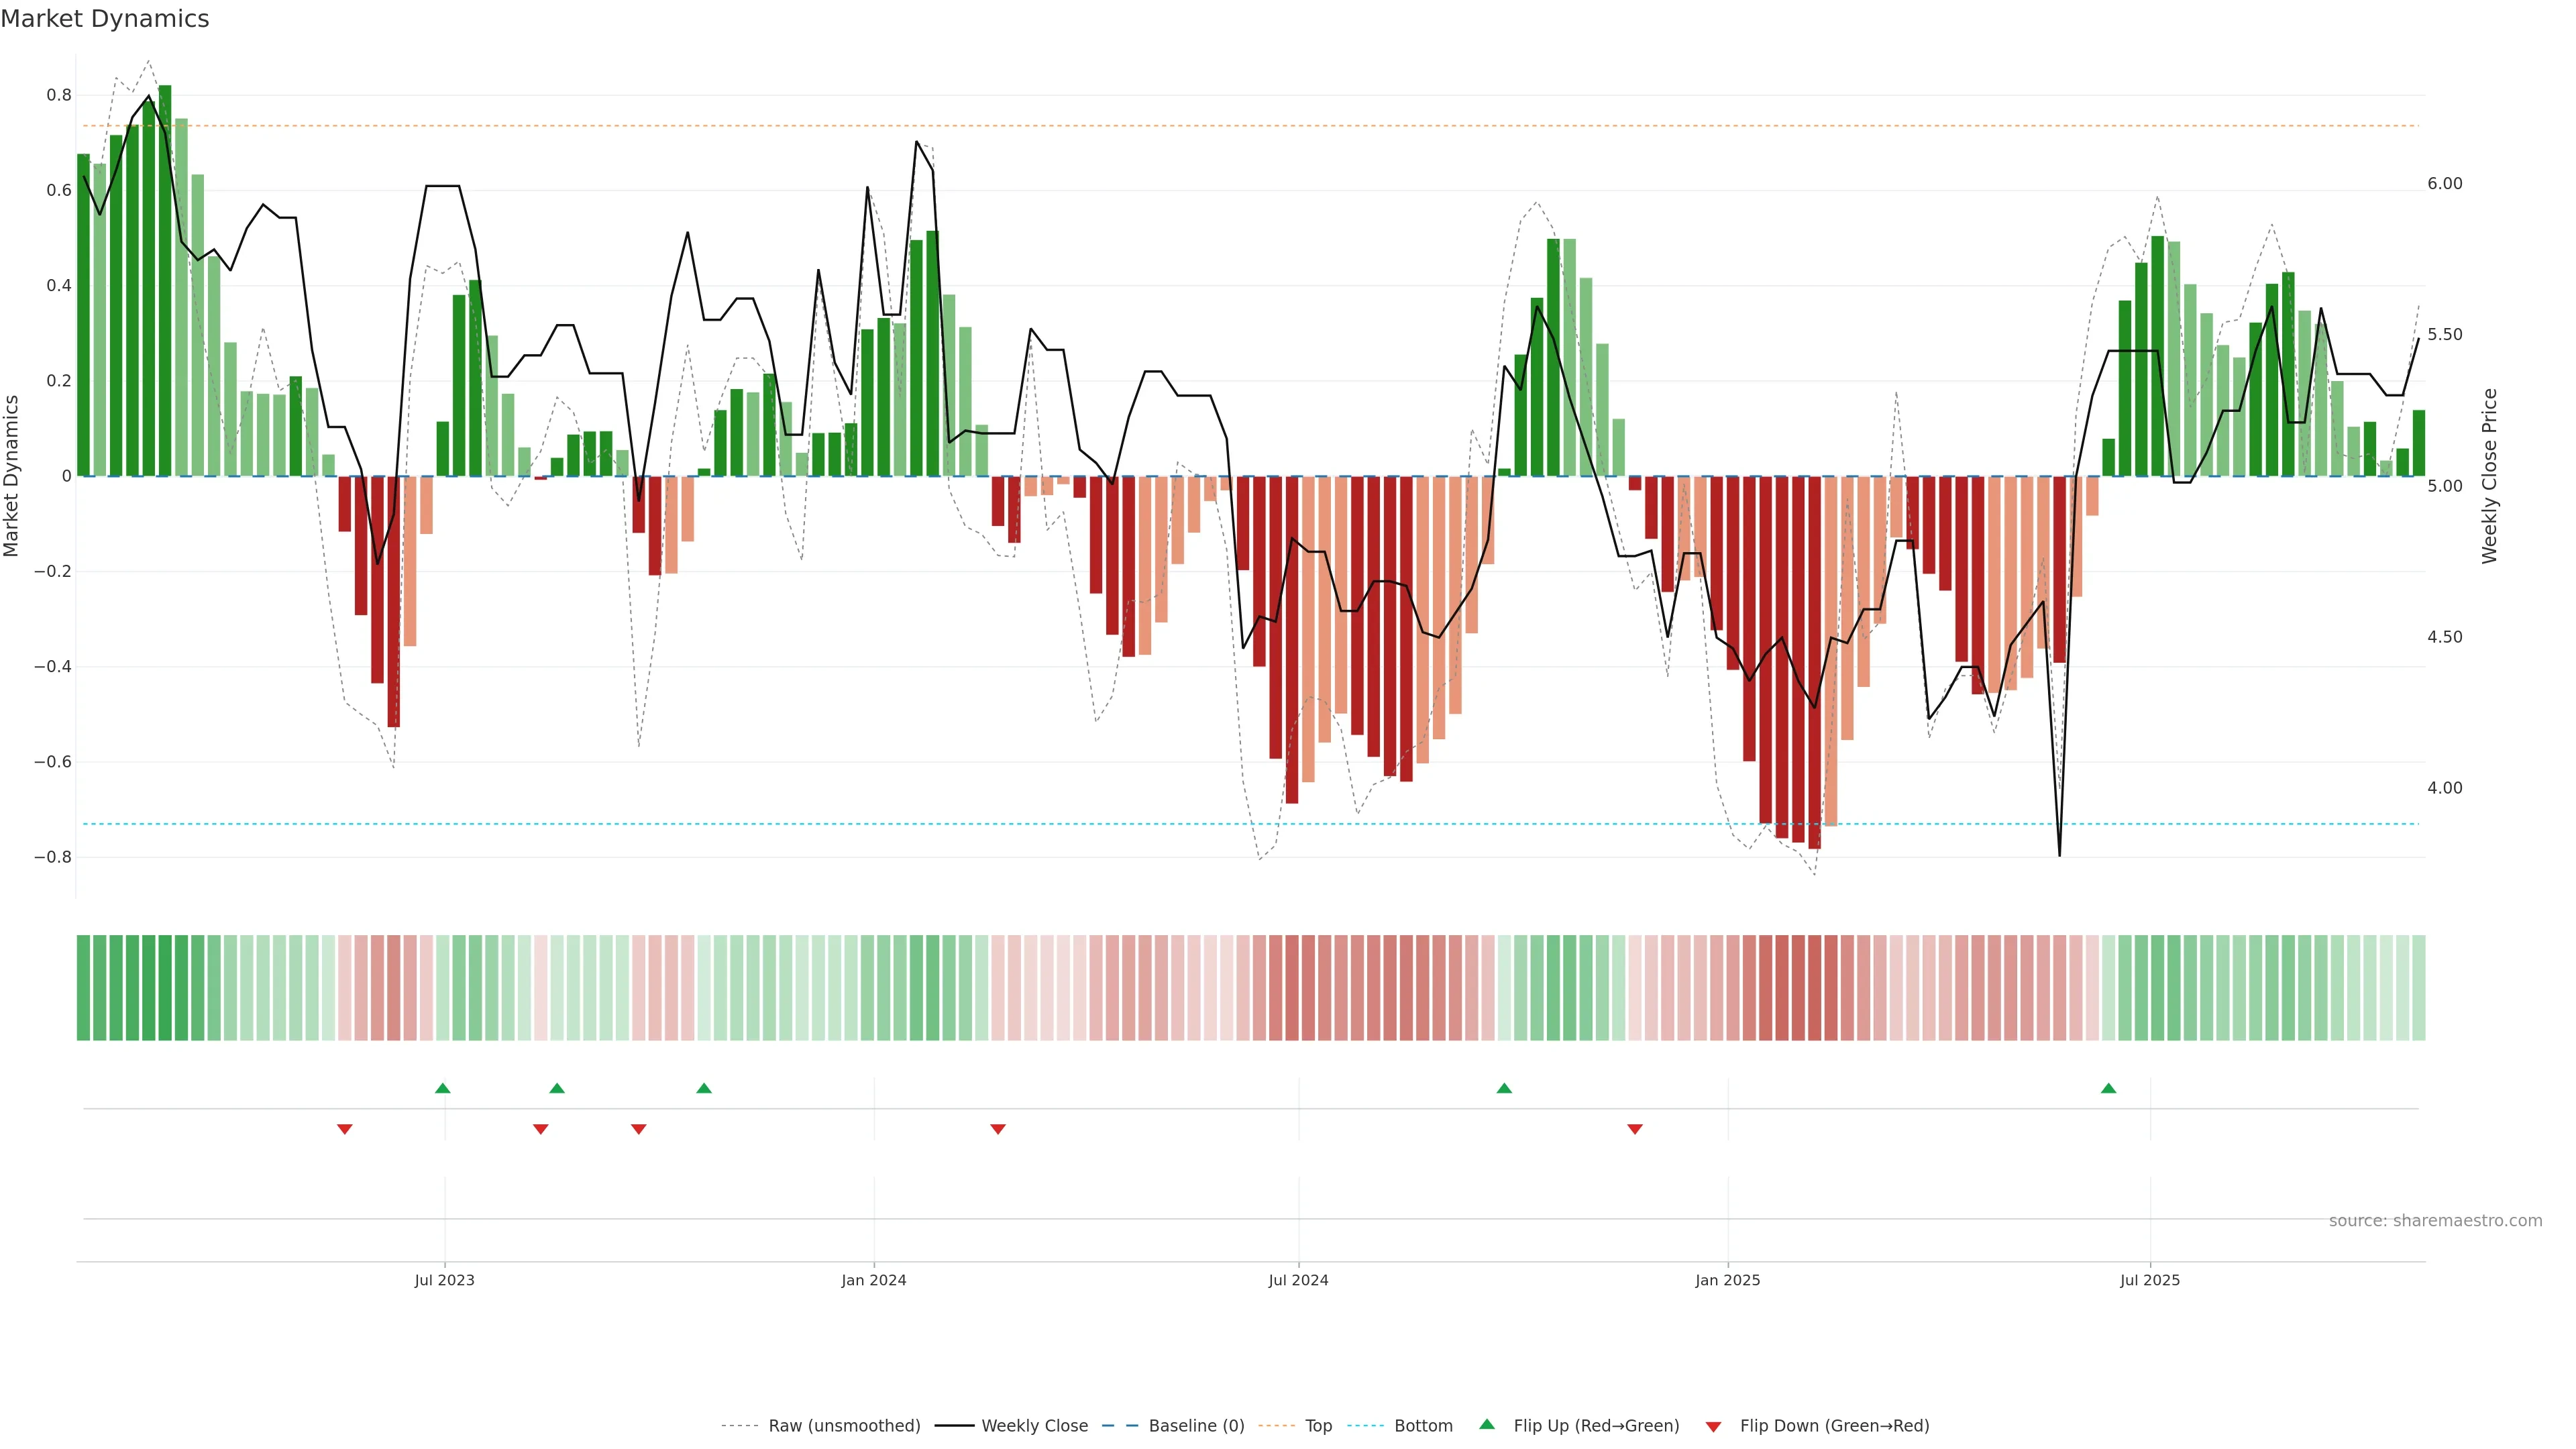The height and width of the screenshot is (1449, 2576).
Task: Click Flip Up marker between Jul 2024 and Jan 2025
Action: tap(1504, 1088)
